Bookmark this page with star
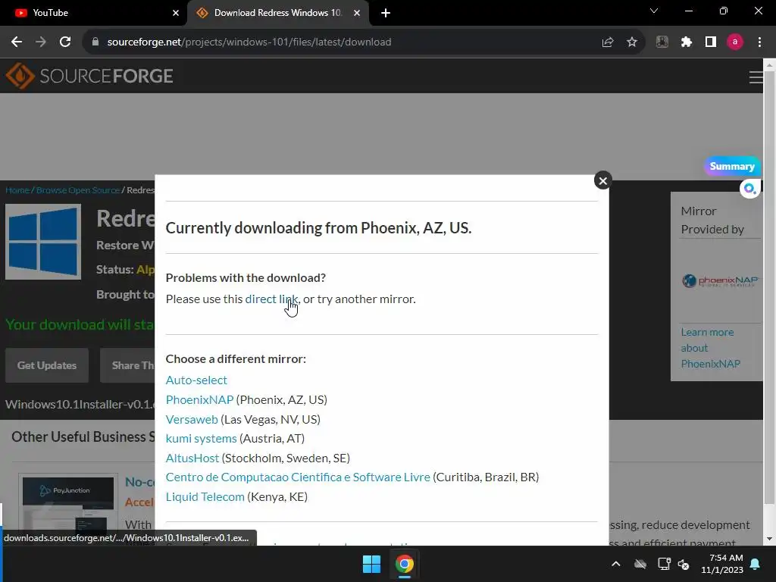The image size is (776, 582). pyautogui.click(x=632, y=42)
